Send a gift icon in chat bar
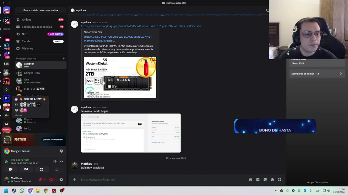This screenshot has height=195, width=348. [x=251, y=180]
